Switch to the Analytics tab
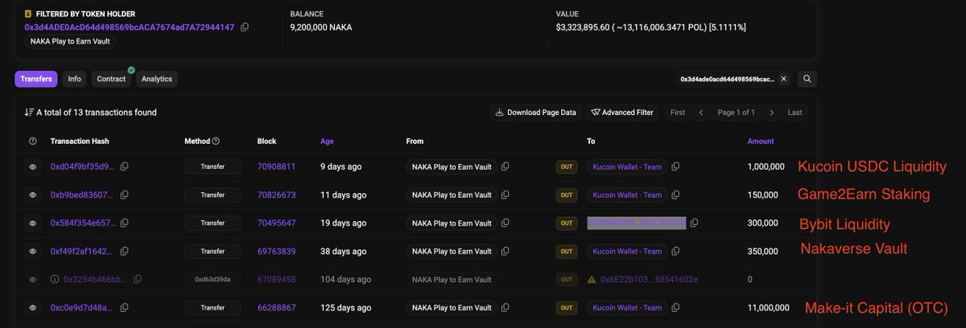The width and height of the screenshot is (966, 328). click(157, 79)
